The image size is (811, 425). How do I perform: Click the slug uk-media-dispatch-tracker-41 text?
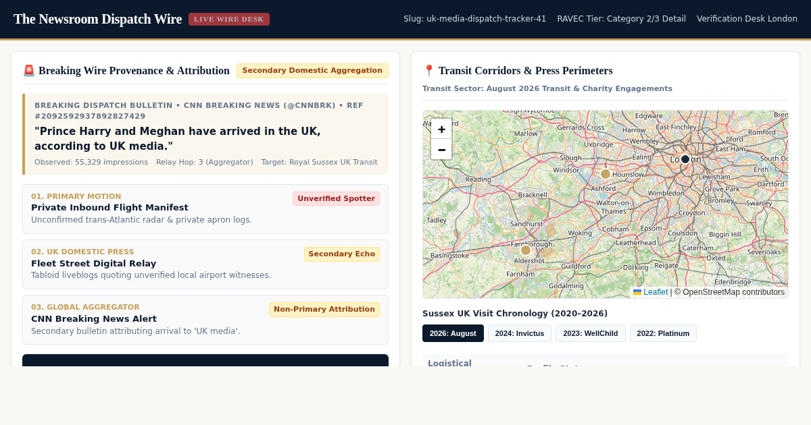474,19
